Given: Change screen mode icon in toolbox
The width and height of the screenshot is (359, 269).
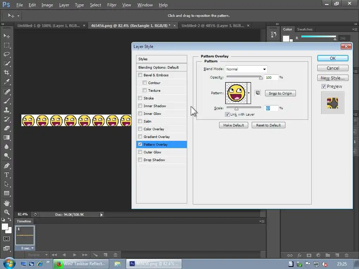Looking at the screenshot, I should click(6, 248).
